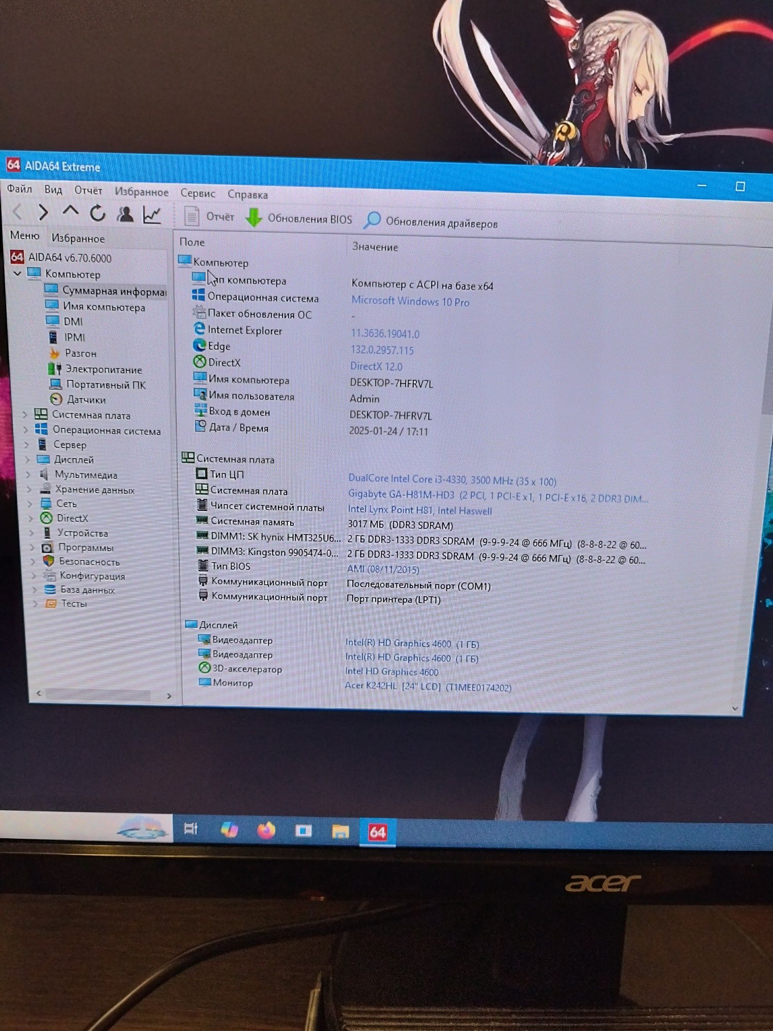Expand the Сеть tree node

(x=30, y=503)
